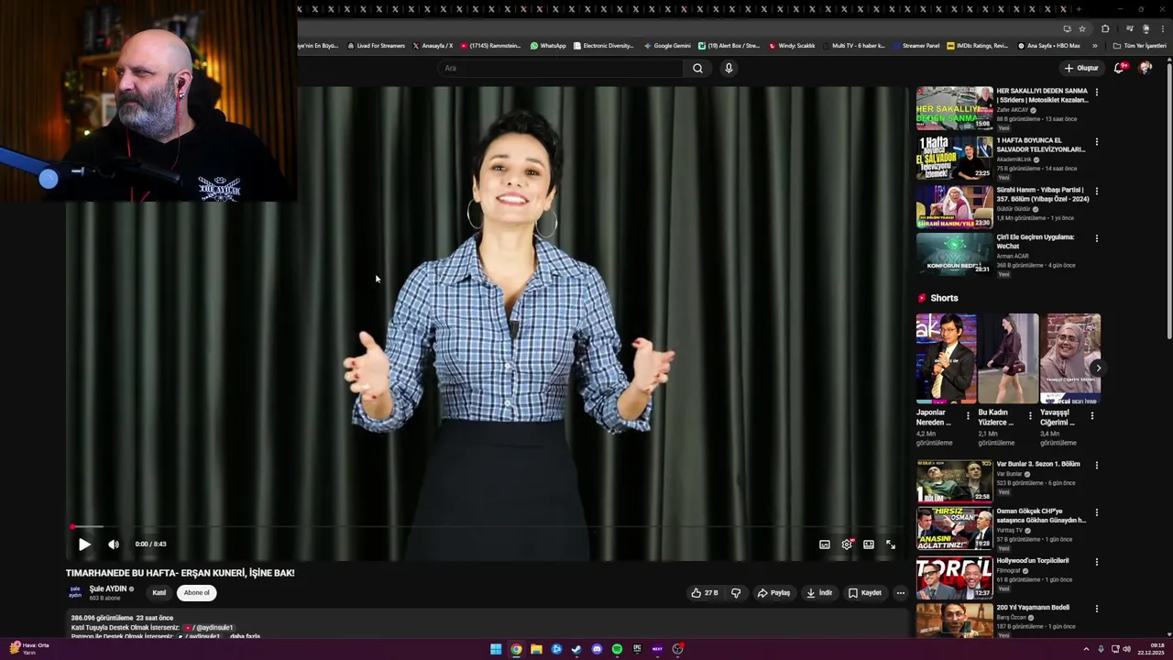This screenshot has width=1173, height=660.
Task: Open File Explorer from the taskbar
Action: coord(536,649)
